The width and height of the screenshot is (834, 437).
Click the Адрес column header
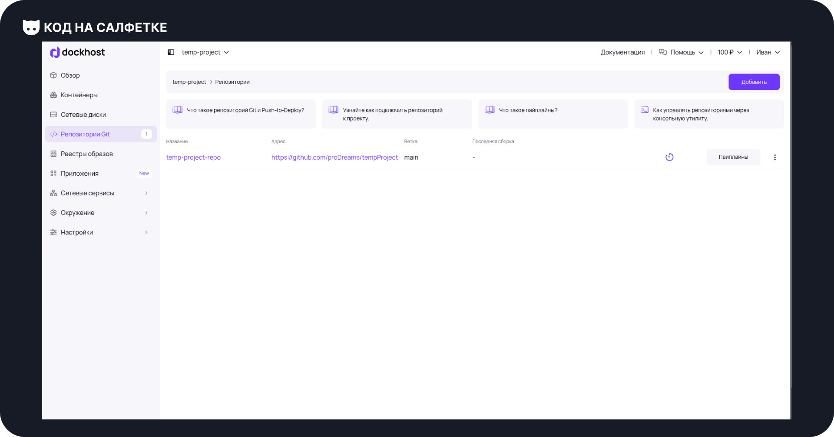click(x=278, y=141)
